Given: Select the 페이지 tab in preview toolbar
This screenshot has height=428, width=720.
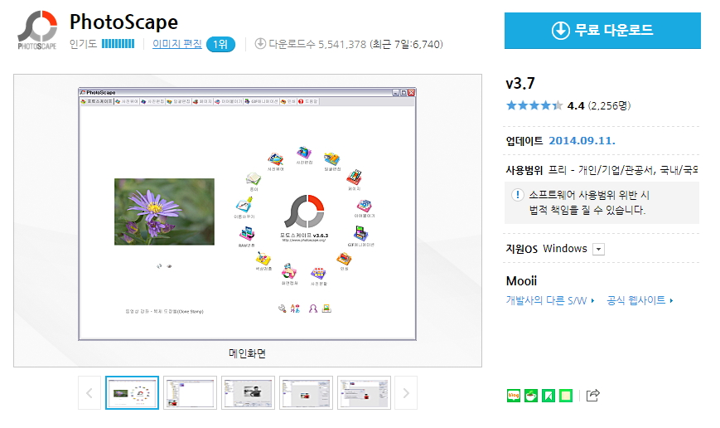Looking at the screenshot, I should (202, 101).
